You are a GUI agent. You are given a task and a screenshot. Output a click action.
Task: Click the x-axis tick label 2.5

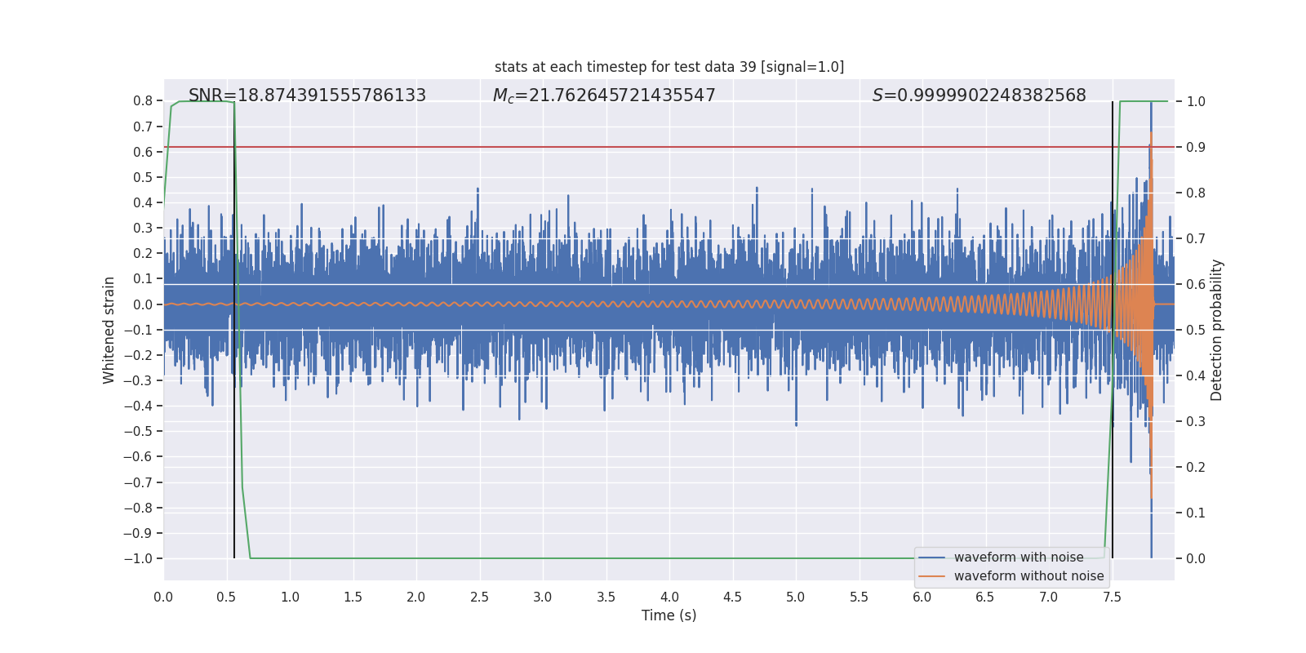tap(479, 597)
